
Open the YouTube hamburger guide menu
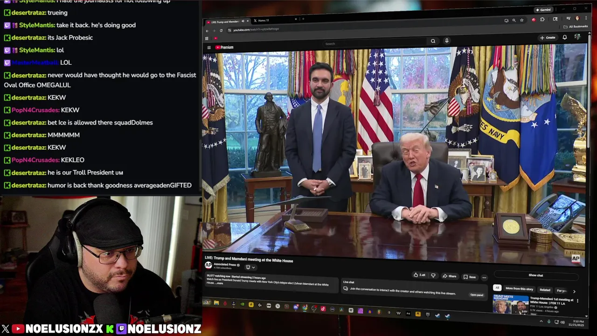(209, 48)
